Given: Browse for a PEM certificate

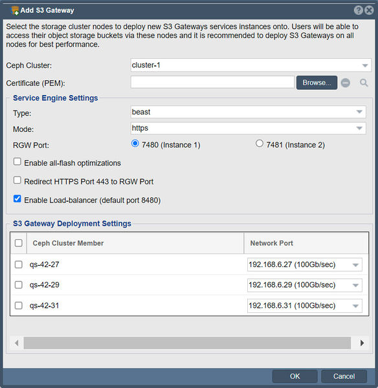Looking at the screenshot, I should pyautogui.click(x=317, y=83).
